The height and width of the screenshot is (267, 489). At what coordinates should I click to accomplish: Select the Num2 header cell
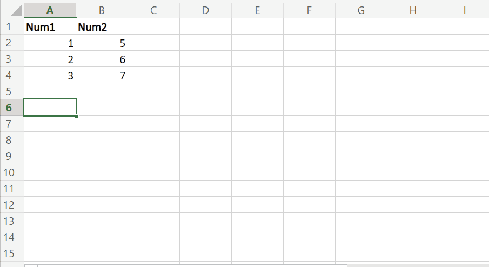click(x=102, y=27)
